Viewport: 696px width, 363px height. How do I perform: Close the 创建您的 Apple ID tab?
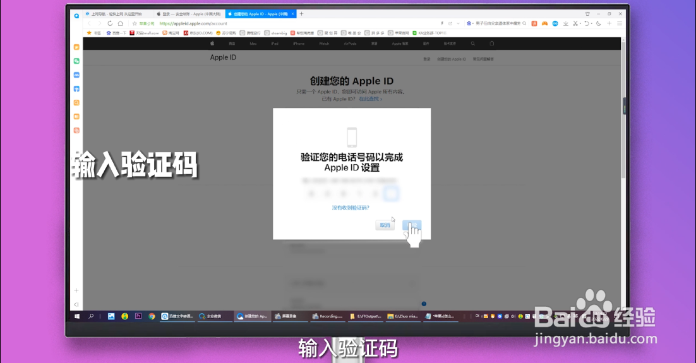click(293, 14)
